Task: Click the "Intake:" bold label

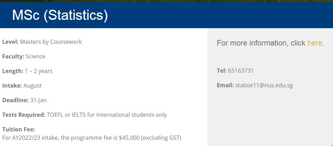Action: [x=12, y=86]
